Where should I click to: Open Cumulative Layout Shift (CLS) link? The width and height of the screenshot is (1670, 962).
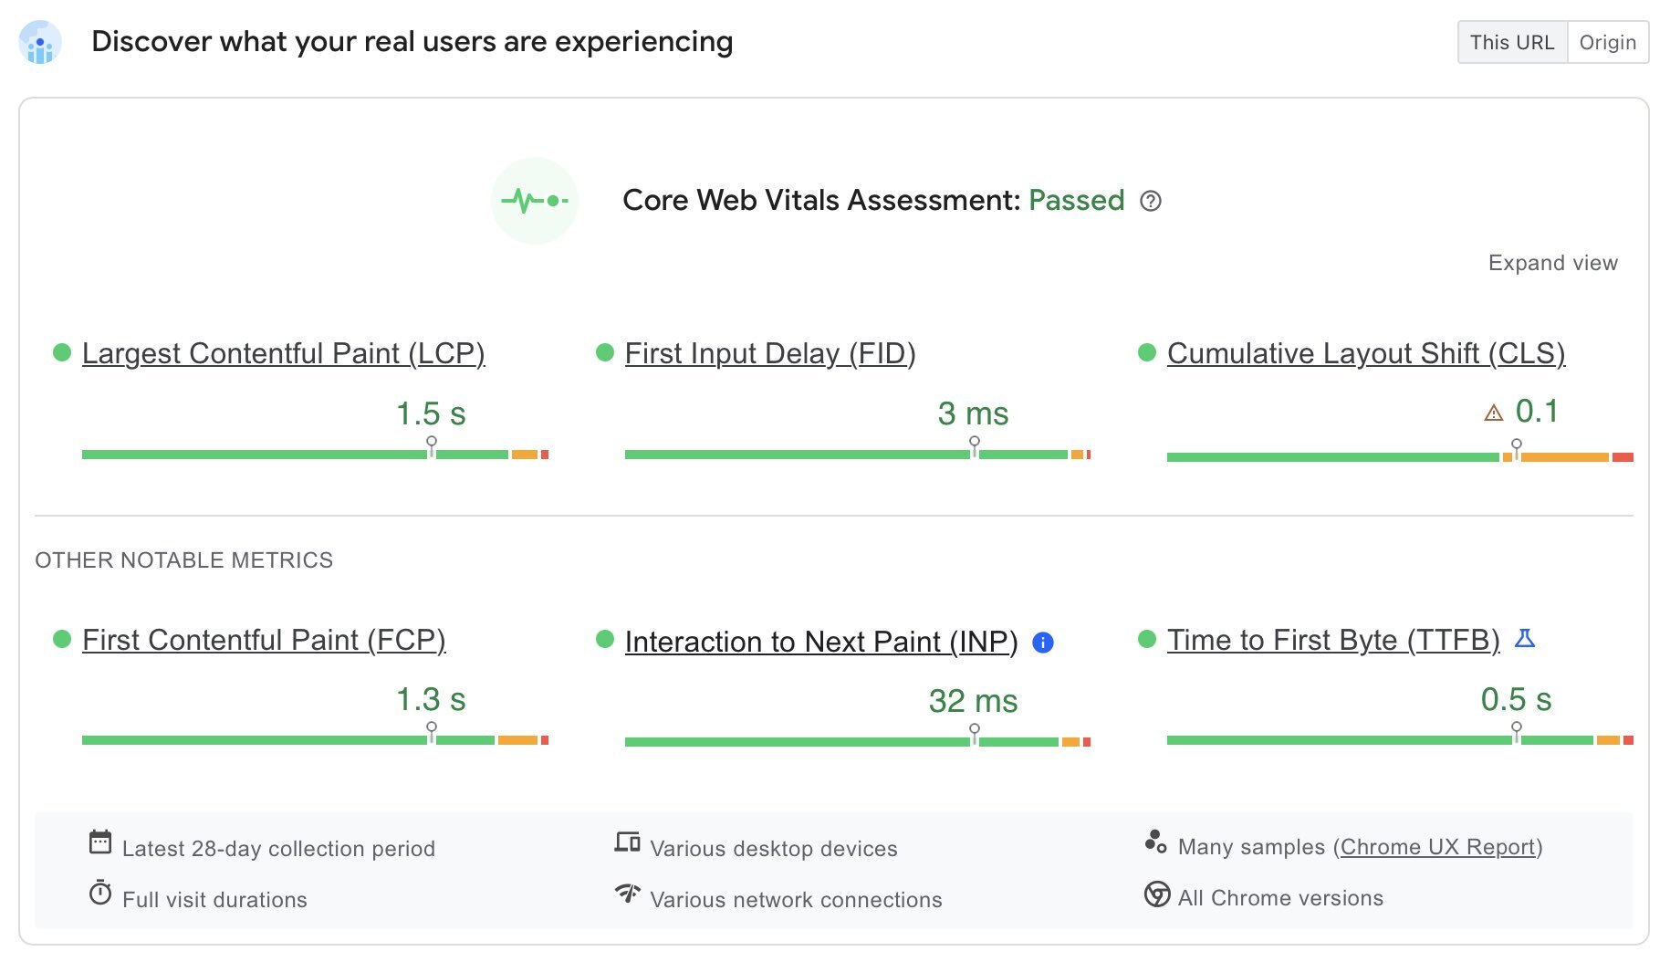pos(1365,353)
